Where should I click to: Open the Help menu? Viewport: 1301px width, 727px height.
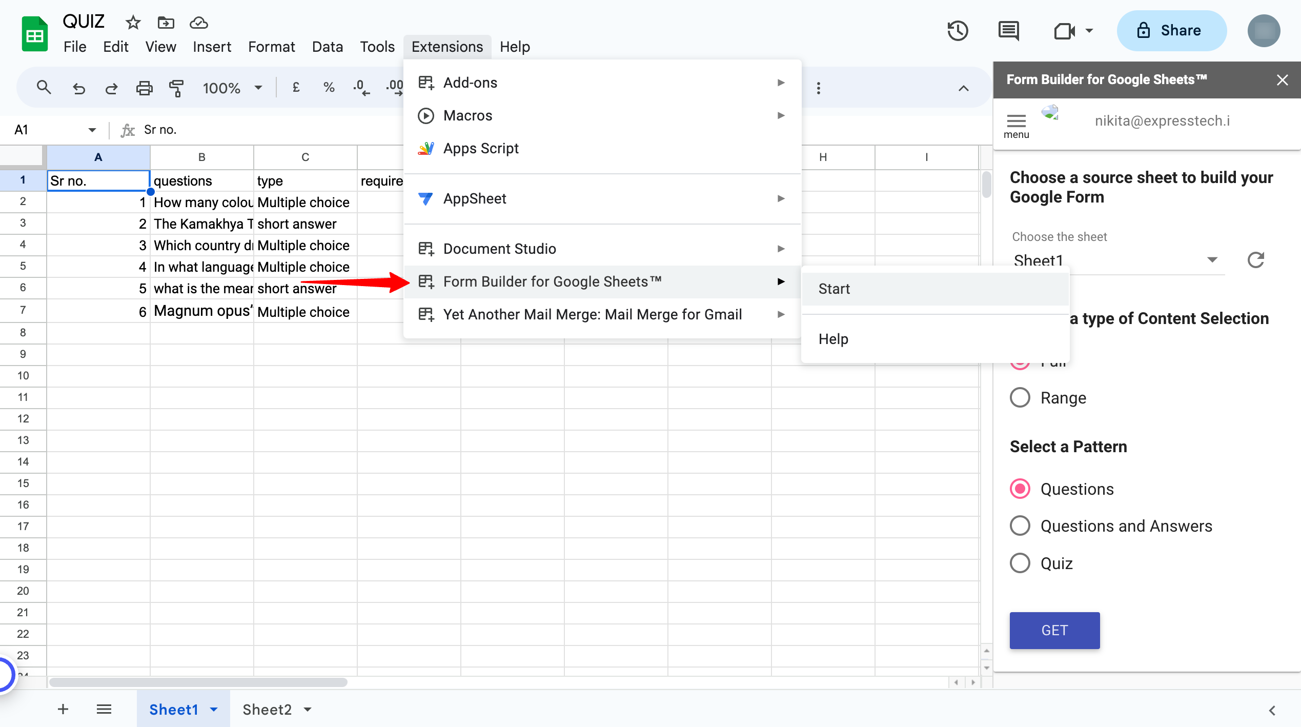[x=515, y=46]
